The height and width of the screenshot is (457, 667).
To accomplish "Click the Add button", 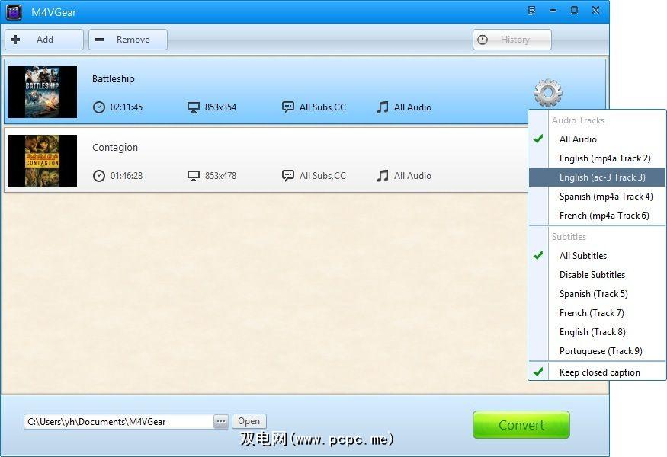I will coord(44,40).
